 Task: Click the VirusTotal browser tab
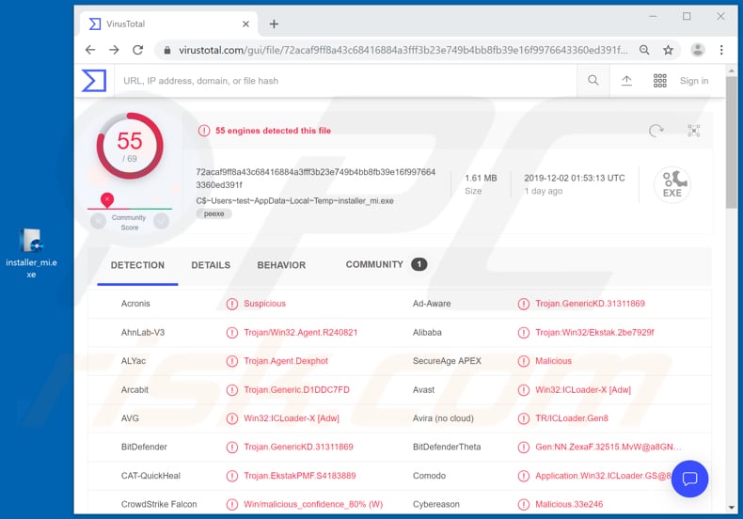coord(170,24)
